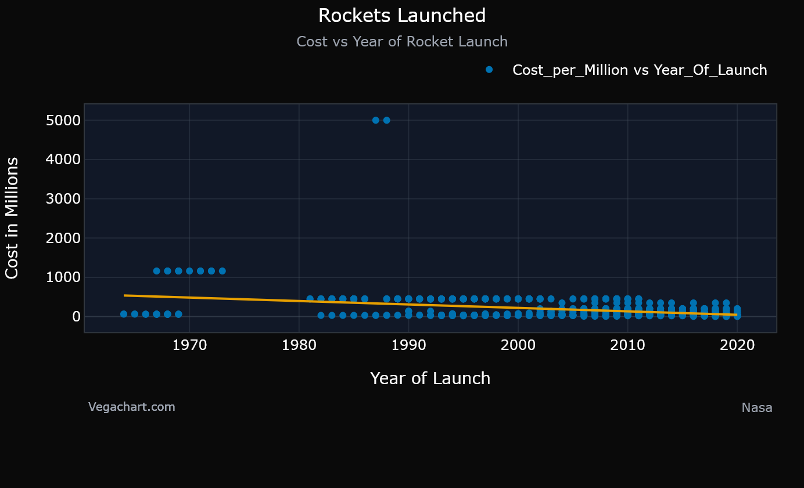Select the subtitle "Cost vs Year of Rocket Launch"
The height and width of the screenshot is (488, 804).
402,42
